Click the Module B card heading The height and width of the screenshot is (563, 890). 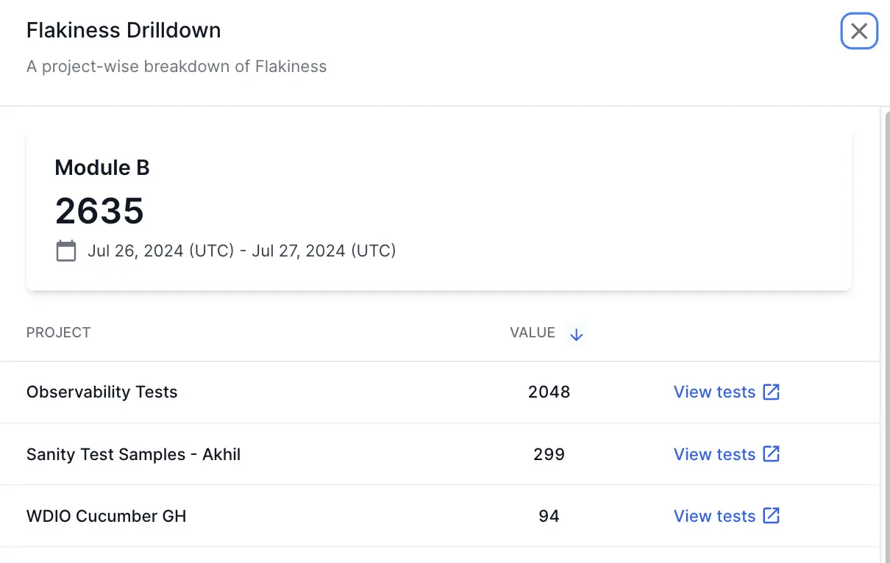pyautogui.click(x=102, y=168)
